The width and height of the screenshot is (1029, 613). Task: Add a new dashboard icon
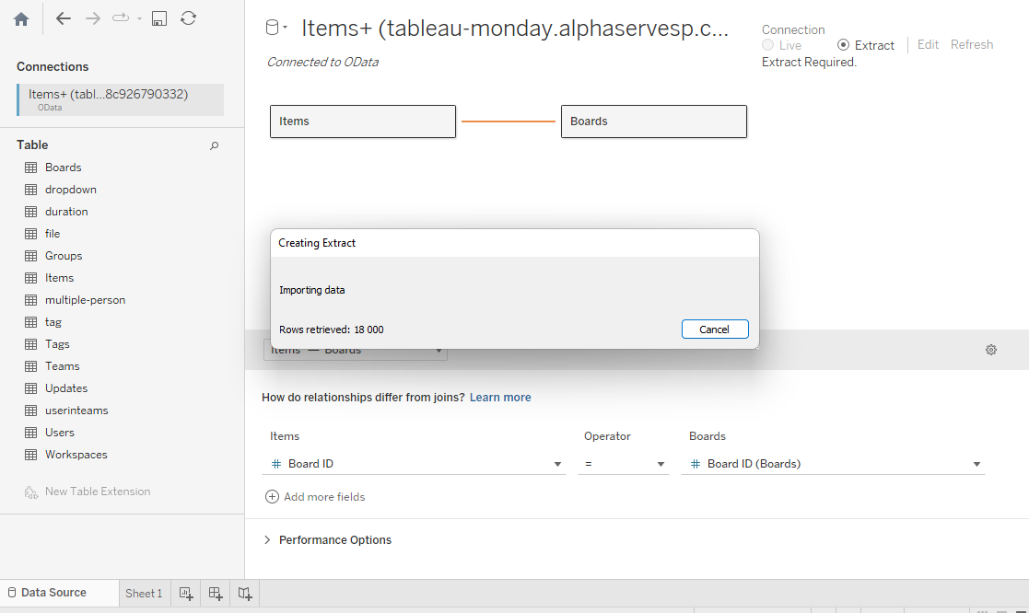tap(216, 594)
